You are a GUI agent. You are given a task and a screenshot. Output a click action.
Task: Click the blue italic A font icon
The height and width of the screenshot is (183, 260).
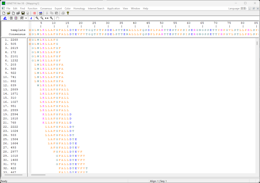tap(31, 18)
